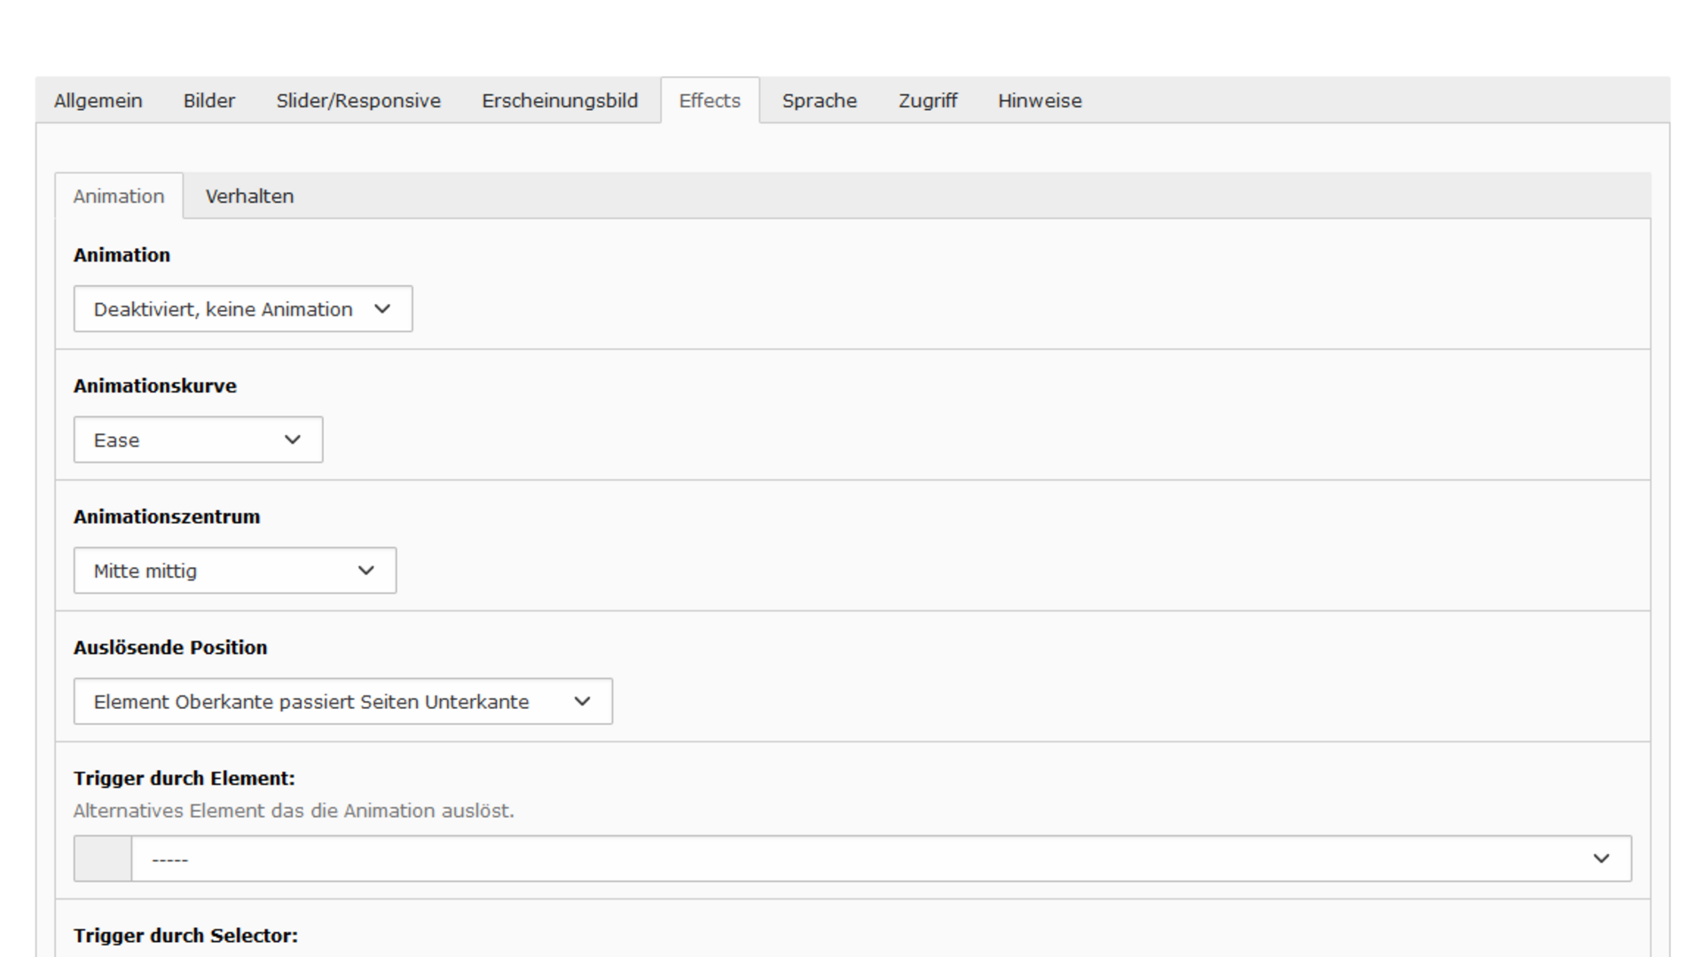Select the Slider/Responsive tab
This screenshot has height=957, width=1703.
click(358, 101)
